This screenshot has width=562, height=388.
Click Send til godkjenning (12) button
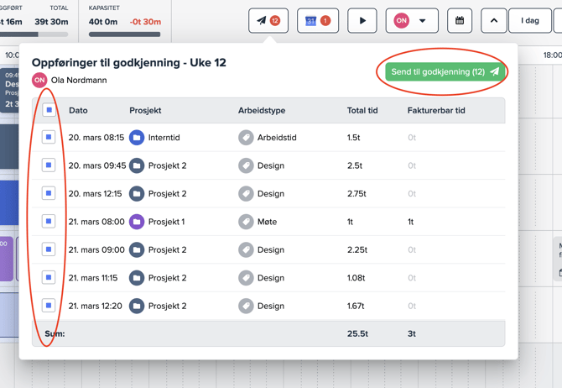(x=445, y=72)
